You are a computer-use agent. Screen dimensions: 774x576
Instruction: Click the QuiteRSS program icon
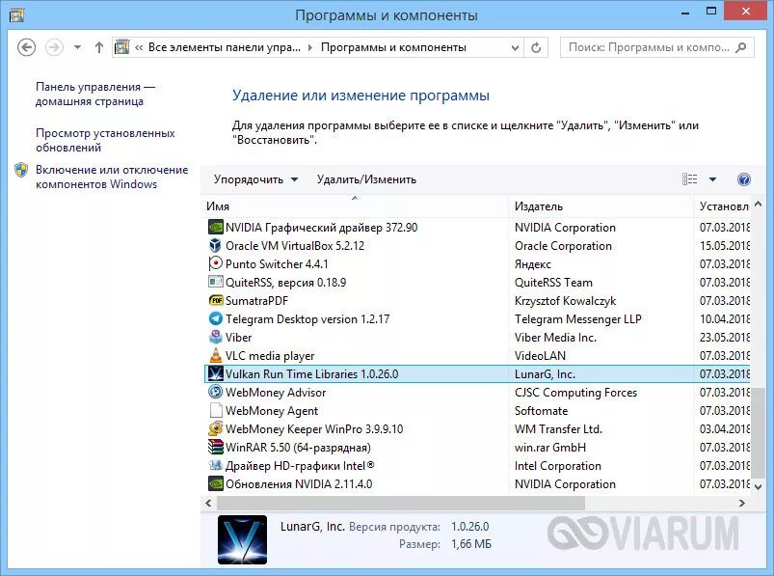pos(215,282)
